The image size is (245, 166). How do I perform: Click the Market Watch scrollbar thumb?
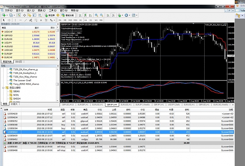tap(57, 30)
